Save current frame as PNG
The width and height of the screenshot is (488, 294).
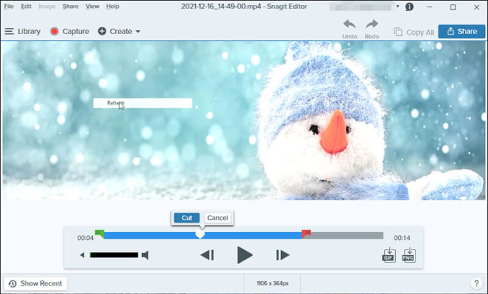(409, 255)
